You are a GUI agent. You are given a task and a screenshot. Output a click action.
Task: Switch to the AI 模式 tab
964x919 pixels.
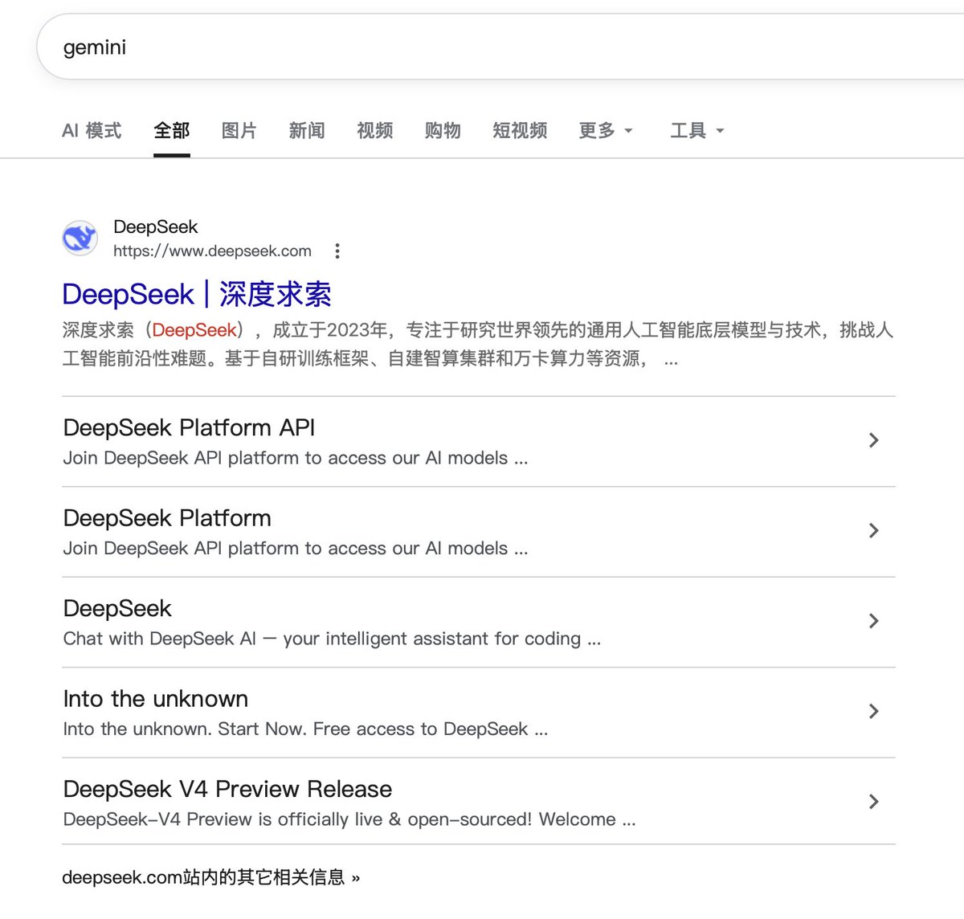[x=92, y=130]
